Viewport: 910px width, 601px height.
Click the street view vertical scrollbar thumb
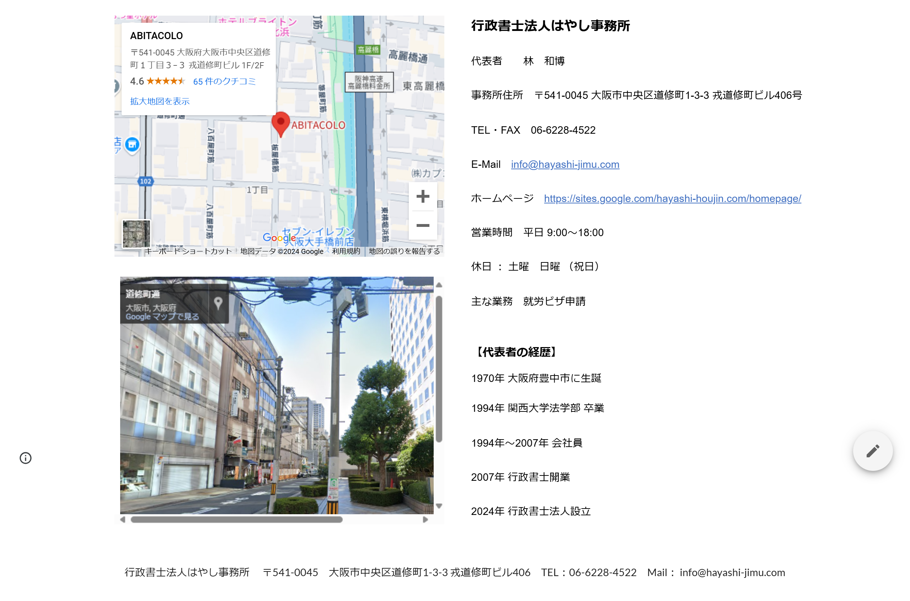(x=439, y=368)
